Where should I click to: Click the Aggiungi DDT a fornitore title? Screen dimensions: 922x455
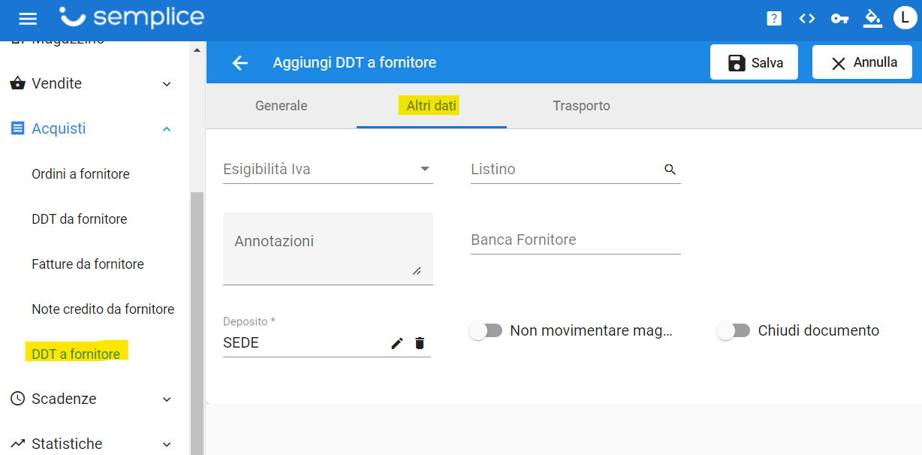(354, 63)
